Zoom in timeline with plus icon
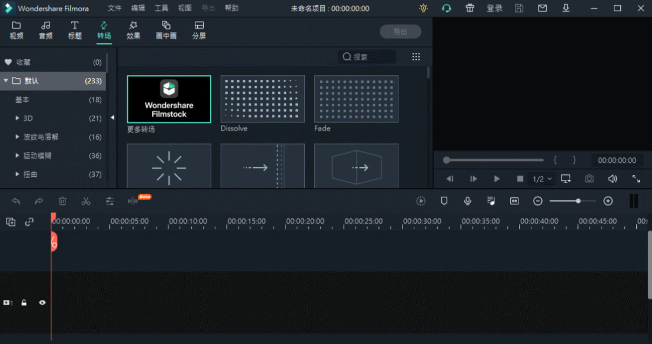 click(x=608, y=201)
